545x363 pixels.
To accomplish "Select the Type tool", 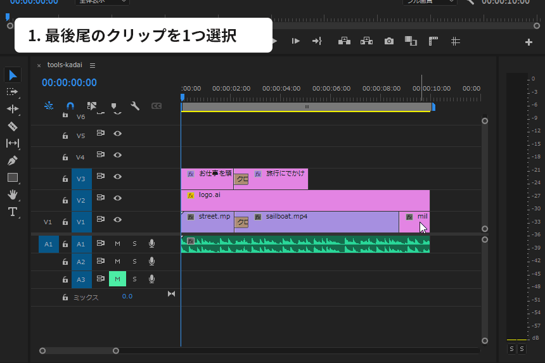I will coord(13,212).
